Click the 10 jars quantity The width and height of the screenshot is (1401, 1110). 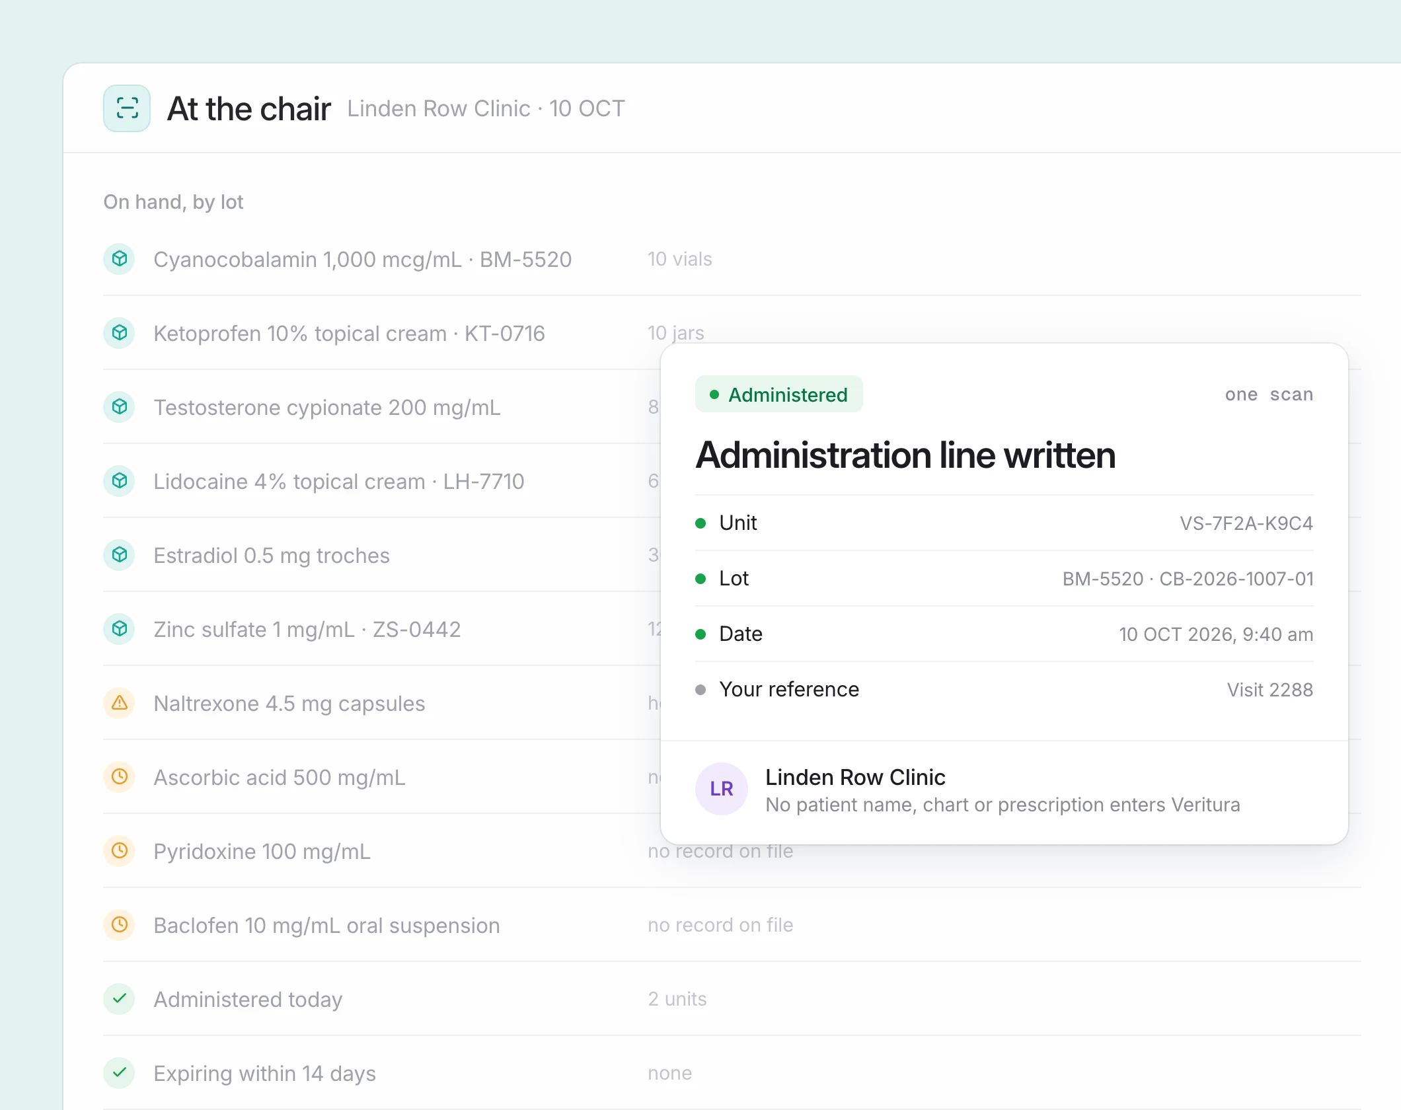[676, 333]
